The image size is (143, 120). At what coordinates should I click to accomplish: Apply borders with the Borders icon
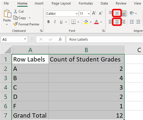73,22
